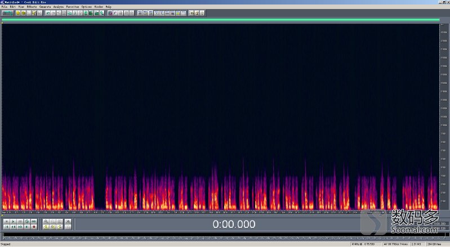Click the Rewind transport button
The width and height of the screenshot is (450, 247).
pos(13,227)
